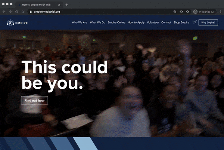Open a new tab with the plus icon
This screenshot has height=150, width=224.
point(66,5)
